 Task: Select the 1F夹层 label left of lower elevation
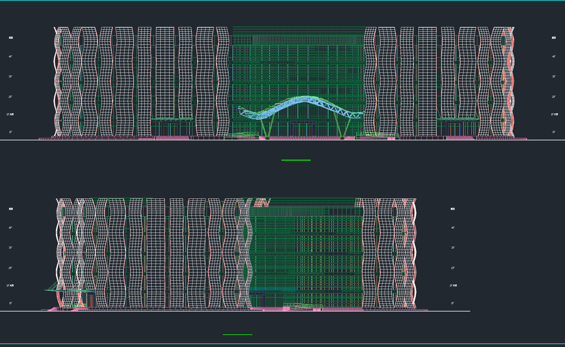10,286
